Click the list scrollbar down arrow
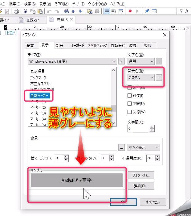Screen dimensions: 191x216 click(113, 123)
